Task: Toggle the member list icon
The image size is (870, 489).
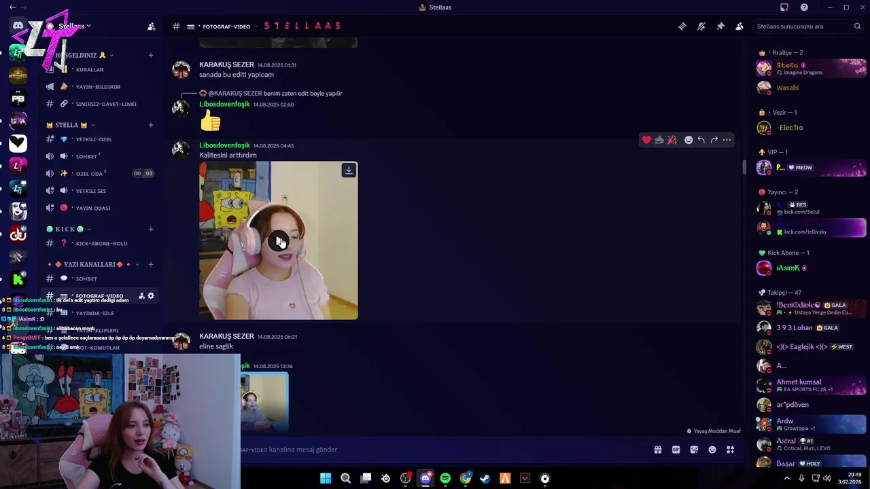Action: pos(739,26)
